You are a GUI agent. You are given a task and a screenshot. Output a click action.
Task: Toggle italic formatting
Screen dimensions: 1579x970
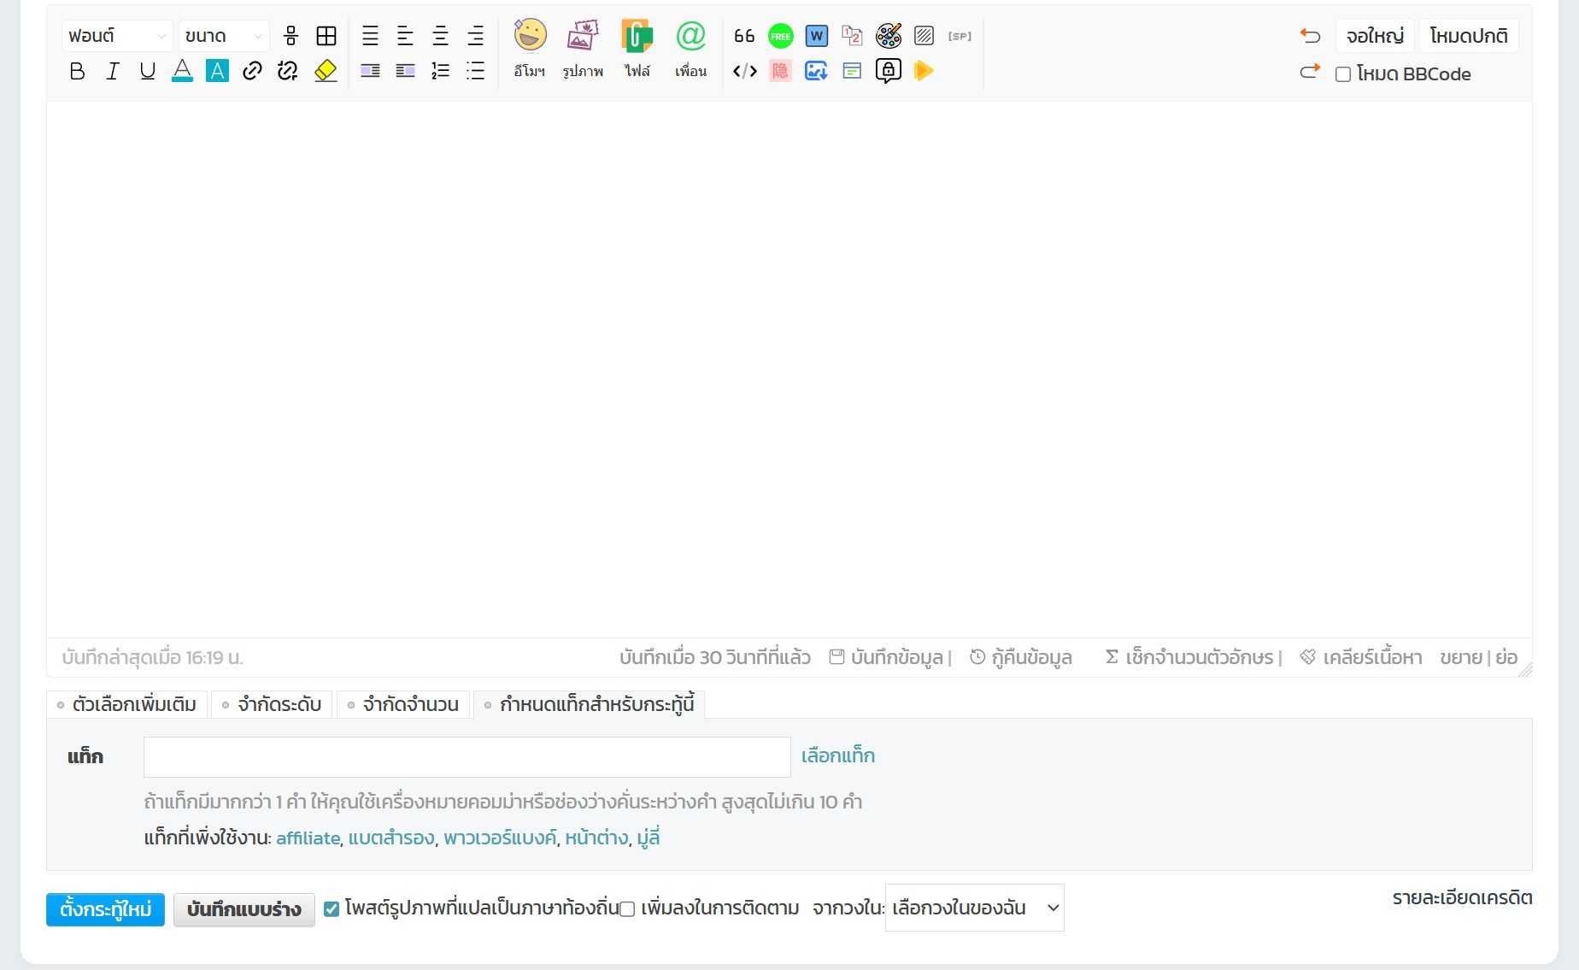pos(112,71)
